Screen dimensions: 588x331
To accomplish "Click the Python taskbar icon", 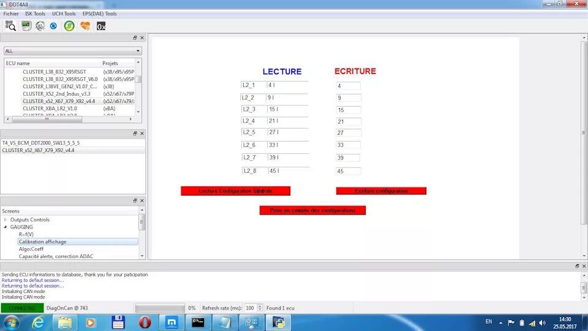I will coord(279,322).
